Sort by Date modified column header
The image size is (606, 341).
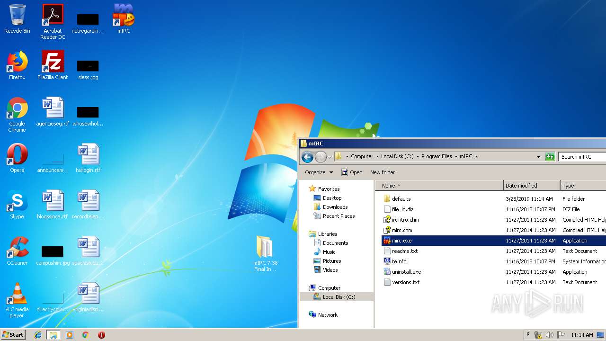532,186
